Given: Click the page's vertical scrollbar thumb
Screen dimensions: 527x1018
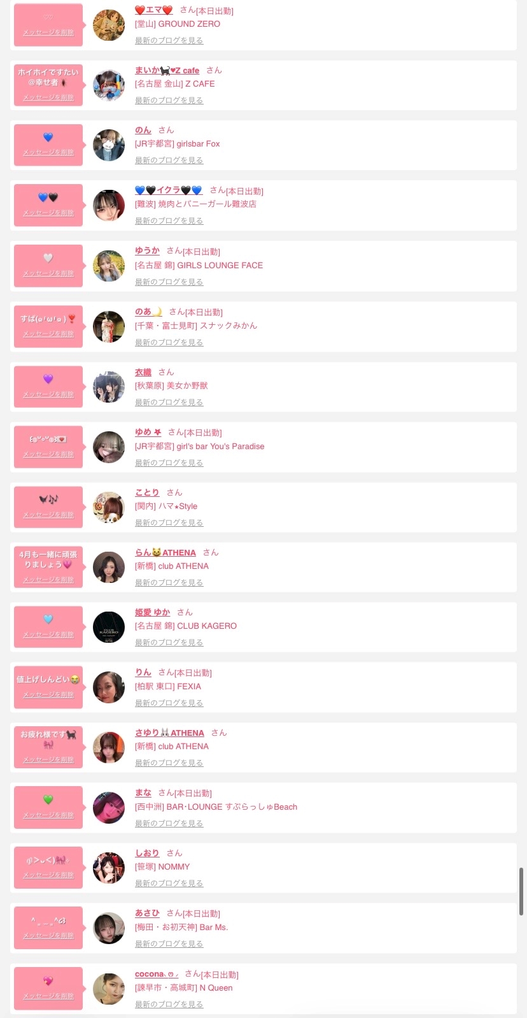Looking at the screenshot, I should [x=521, y=891].
